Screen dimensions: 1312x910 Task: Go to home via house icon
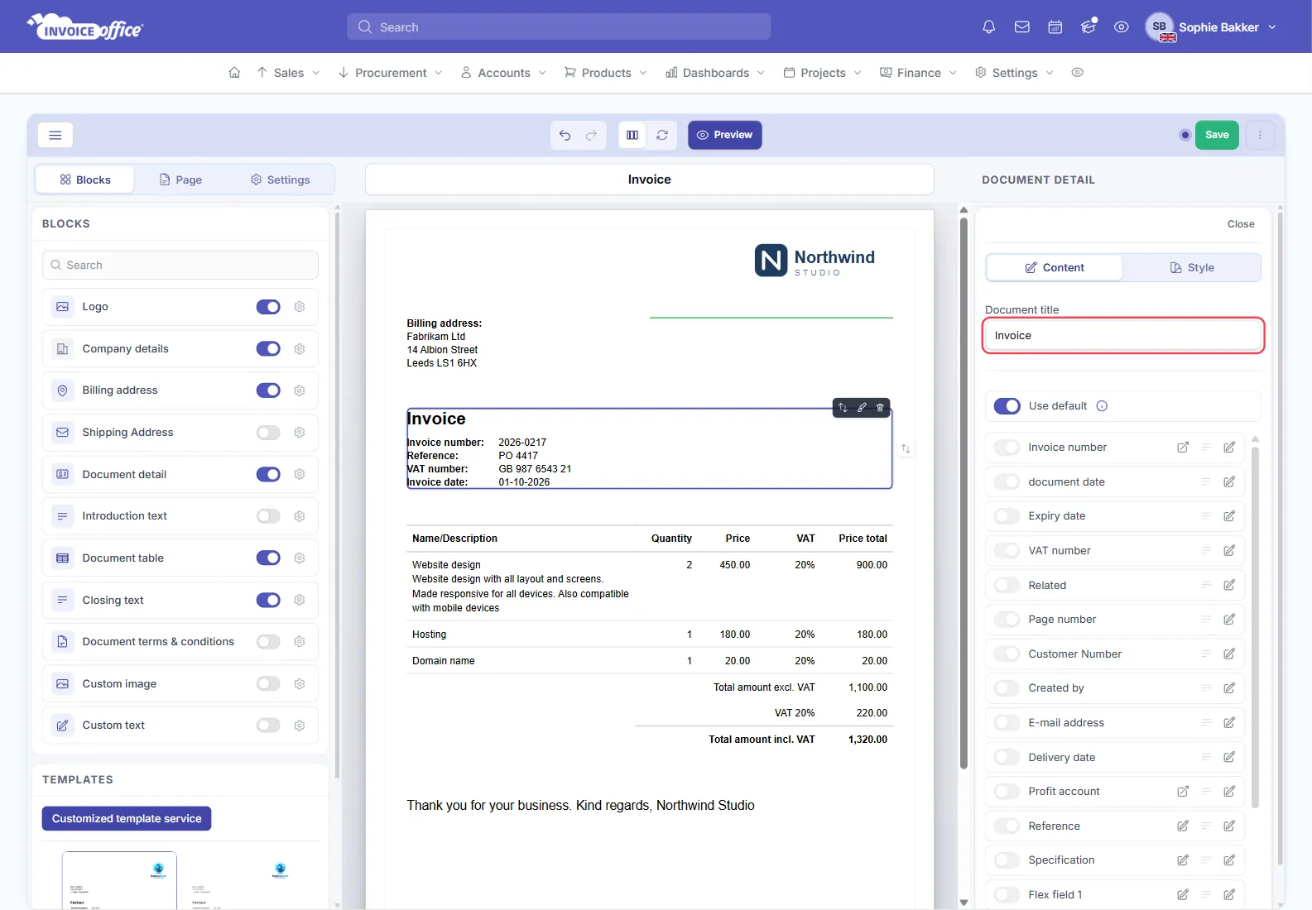pyautogui.click(x=234, y=73)
